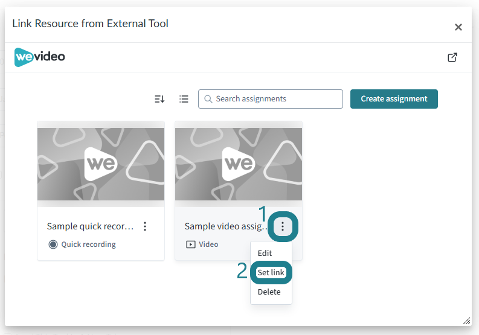The image size is (479, 335).
Task: Click the Link Resource from External Tool heading
Action: coord(90,24)
